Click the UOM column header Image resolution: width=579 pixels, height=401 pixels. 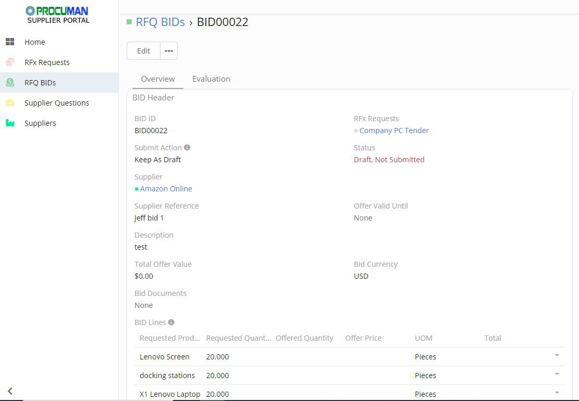point(424,338)
